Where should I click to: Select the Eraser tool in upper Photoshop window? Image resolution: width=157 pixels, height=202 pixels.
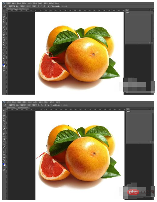click(x=4, y=37)
